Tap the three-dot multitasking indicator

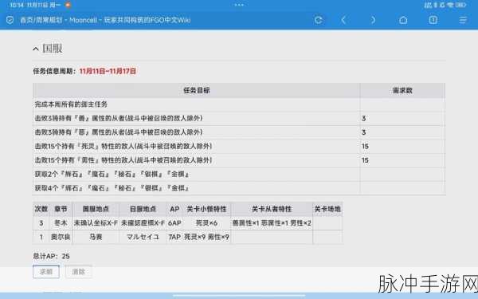[239, 5]
